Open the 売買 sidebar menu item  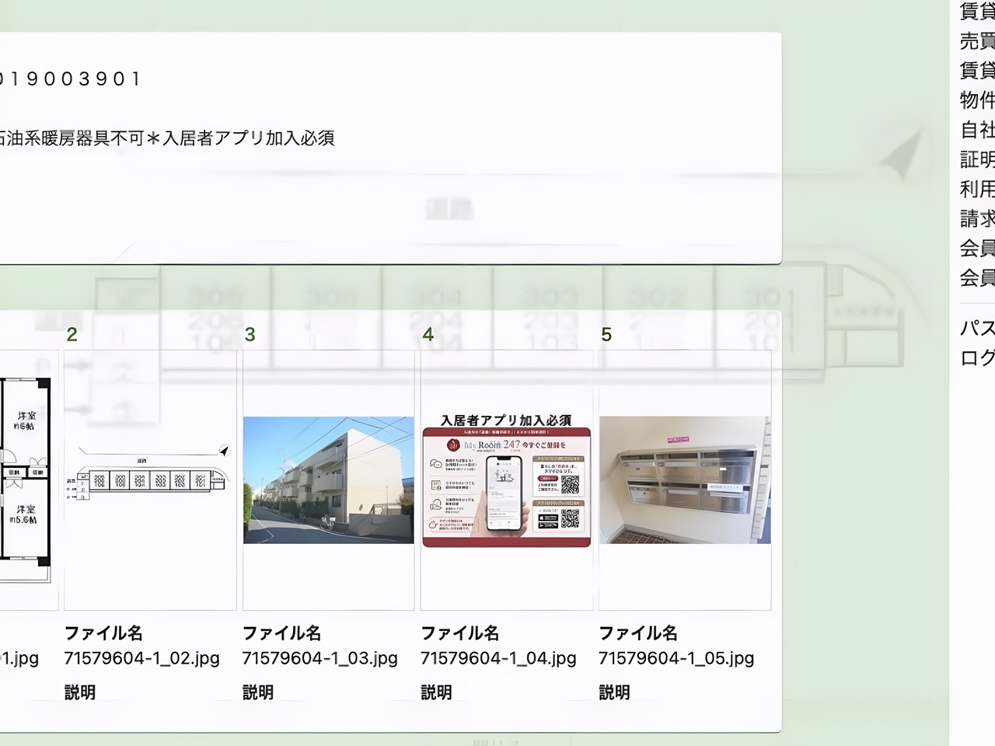tap(977, 41)
